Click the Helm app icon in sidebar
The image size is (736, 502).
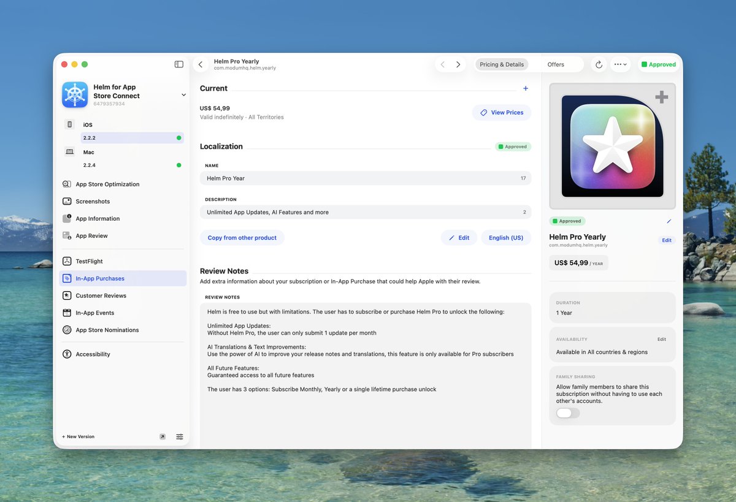tap(75, 94)
